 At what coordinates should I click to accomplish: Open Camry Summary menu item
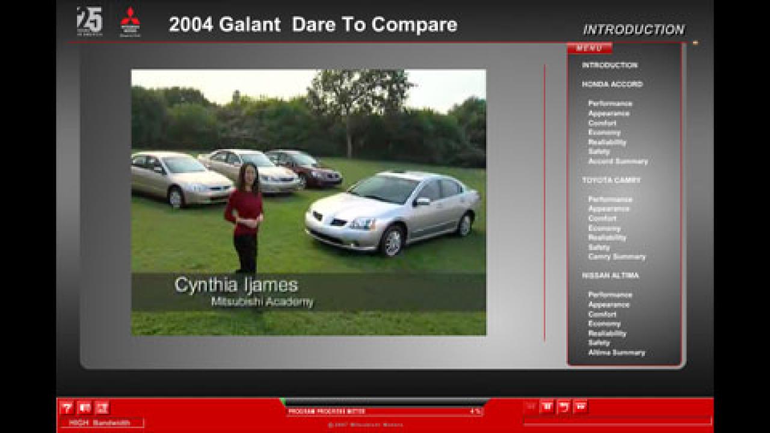coord(617,257)
